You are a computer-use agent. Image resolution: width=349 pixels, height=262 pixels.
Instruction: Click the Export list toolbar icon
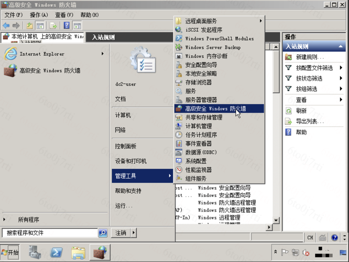tap(53, 26)
